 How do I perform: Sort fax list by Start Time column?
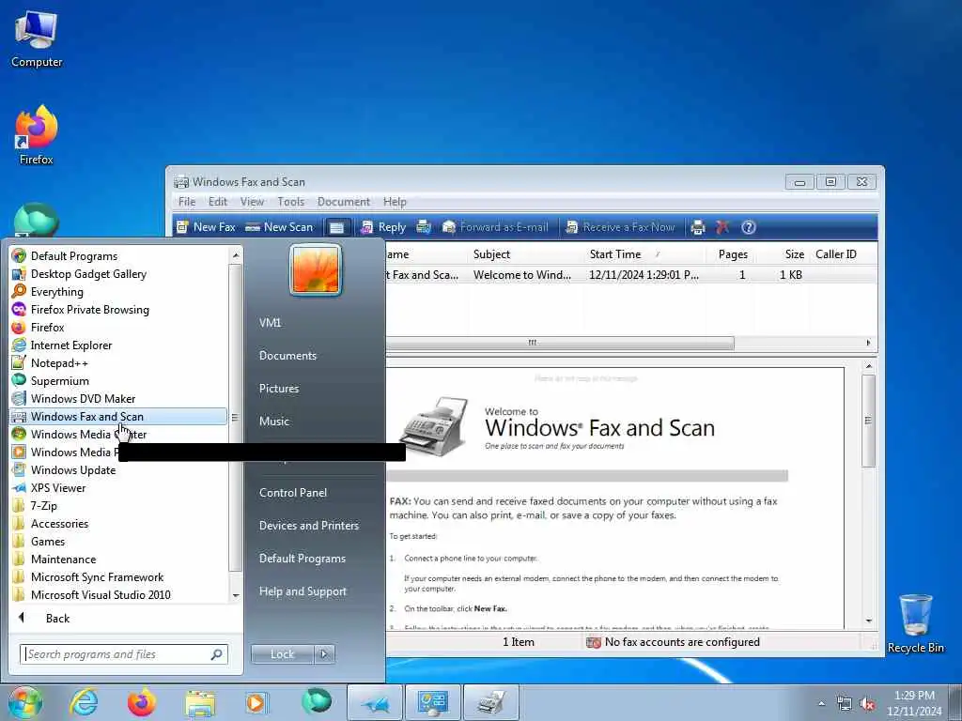pyautogui.click(x=643, y=253)
